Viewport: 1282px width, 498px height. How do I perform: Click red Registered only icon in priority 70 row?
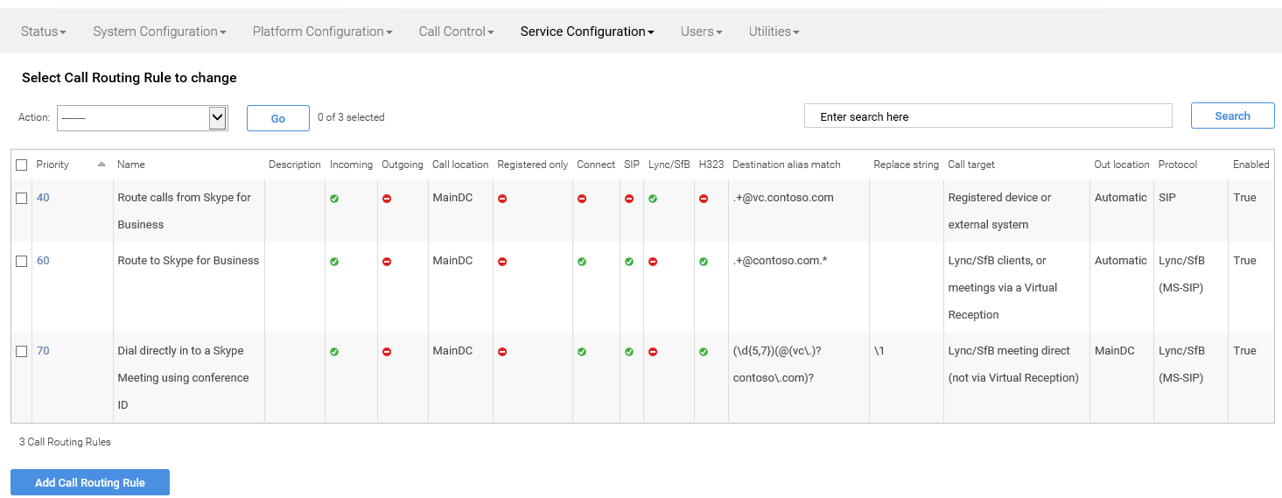[502, 352]
